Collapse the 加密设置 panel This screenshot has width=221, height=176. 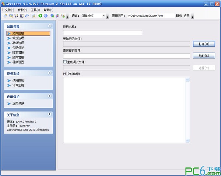pyautogui.click(x=49, y=26)
